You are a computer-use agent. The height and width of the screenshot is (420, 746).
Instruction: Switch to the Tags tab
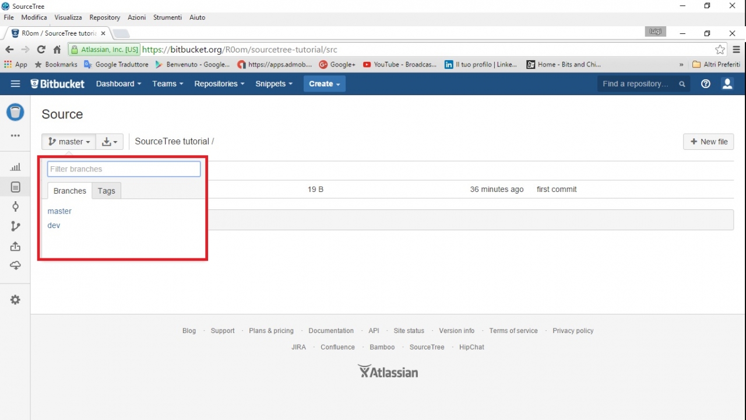(107, 191)
